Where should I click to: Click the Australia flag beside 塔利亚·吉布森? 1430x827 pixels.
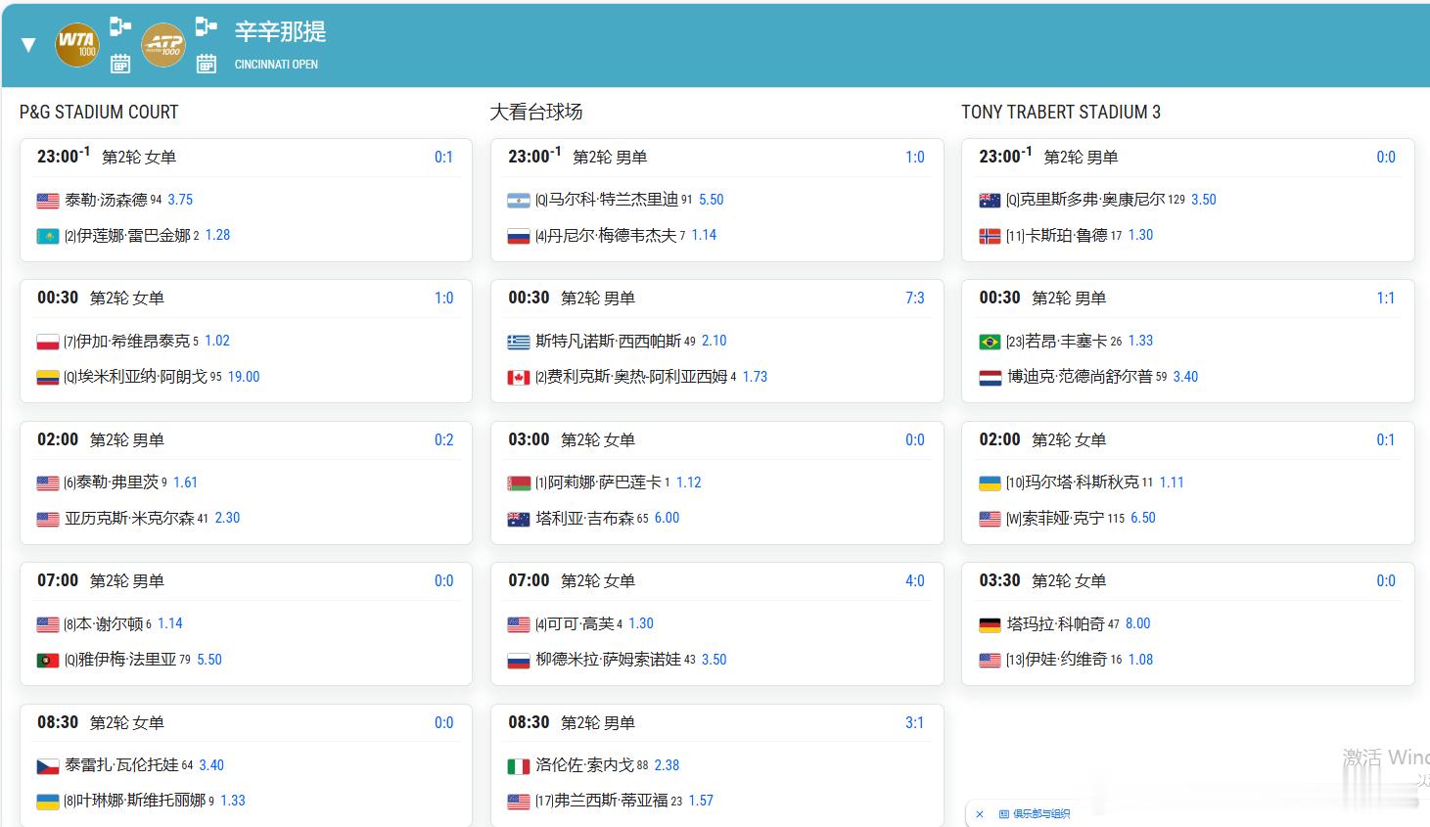pyautogui.click(x=519, y=519)
